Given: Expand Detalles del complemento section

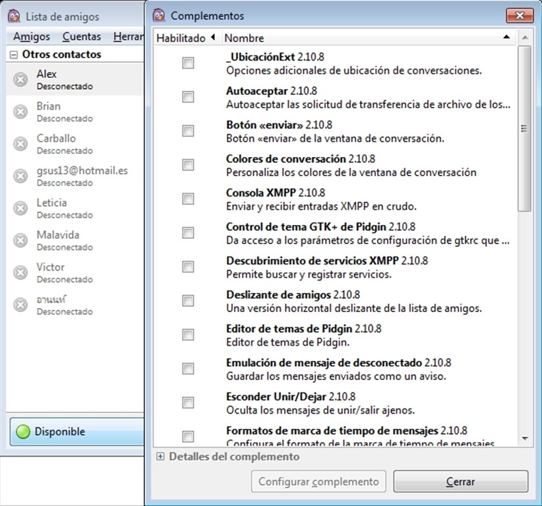Looking at the screenshot, I should [160, 457].
